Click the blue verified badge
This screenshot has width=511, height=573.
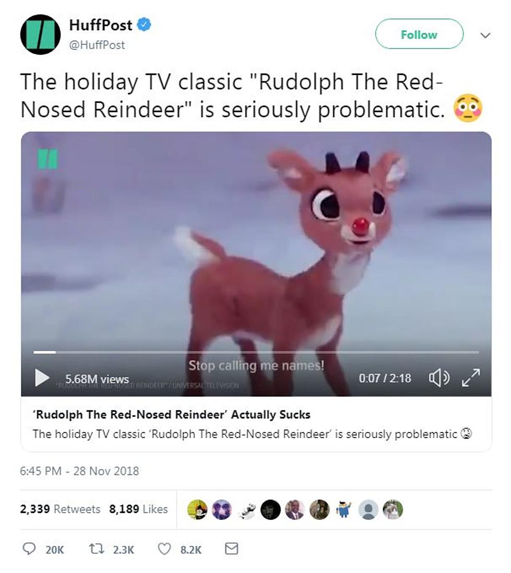pos(144,25)
